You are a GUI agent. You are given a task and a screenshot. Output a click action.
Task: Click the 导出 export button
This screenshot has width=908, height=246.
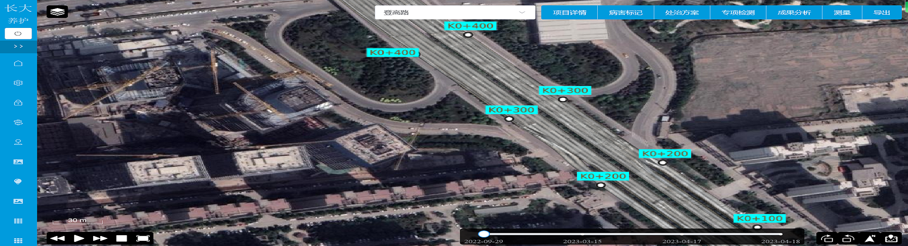[882, 12]
